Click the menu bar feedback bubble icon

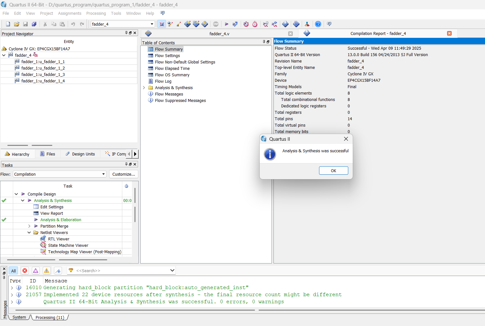pyautogui.click(x=162, y=13)
